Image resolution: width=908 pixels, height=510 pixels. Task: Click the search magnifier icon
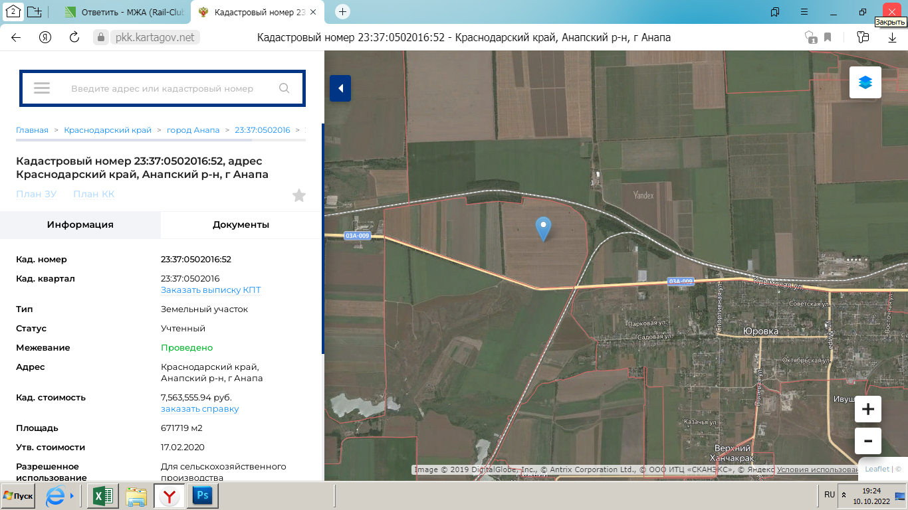(284, 88)
